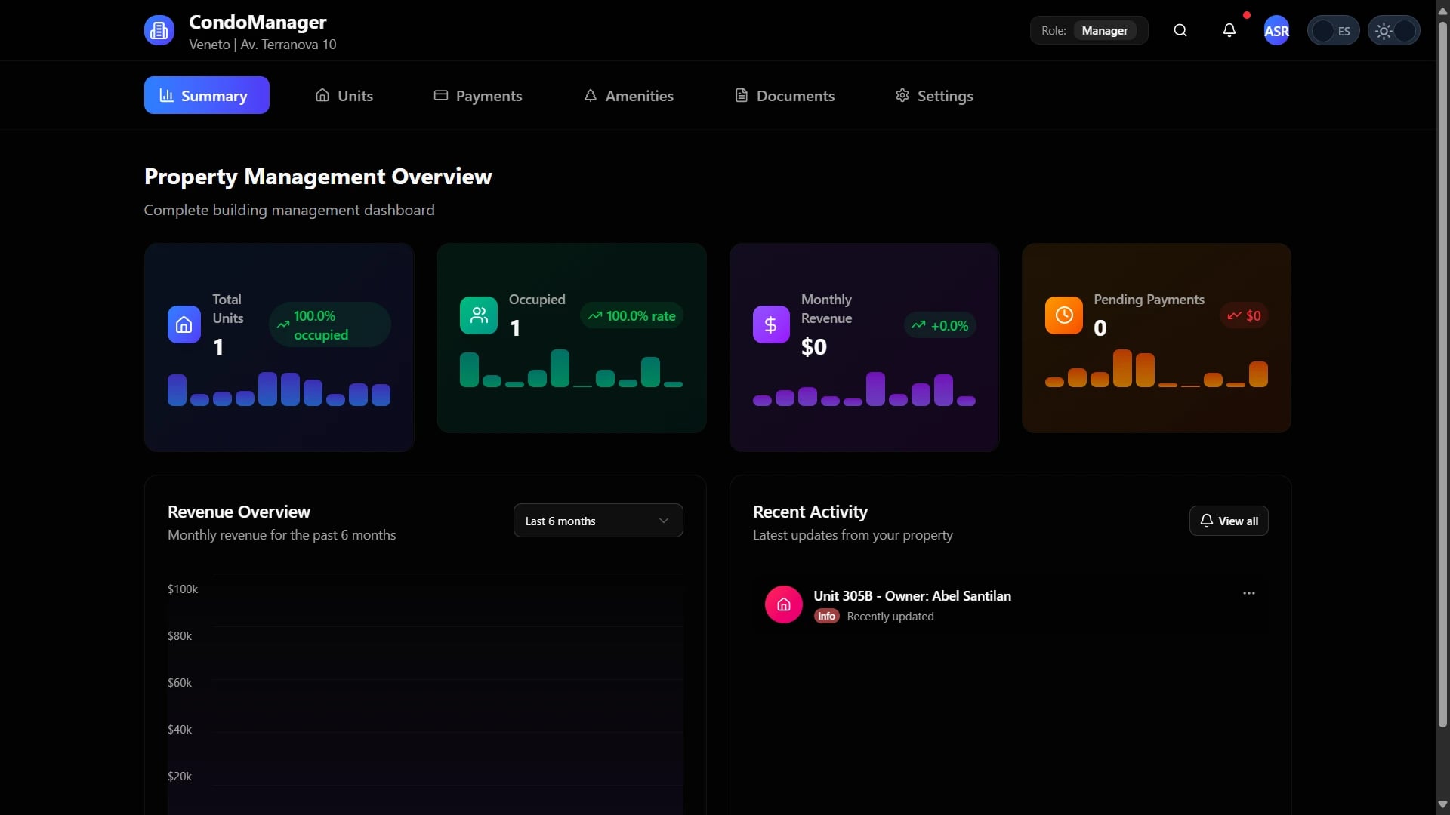The image size is (1450, 815).
Task: Open the Last 6 months dropdown
Action: pyautogui.click(x=597, y=520)
